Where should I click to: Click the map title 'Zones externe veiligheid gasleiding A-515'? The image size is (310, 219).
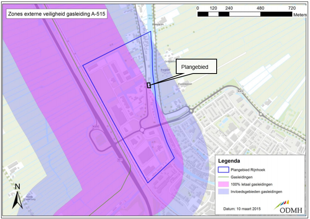pyautogui.click(x=56, y=14)
